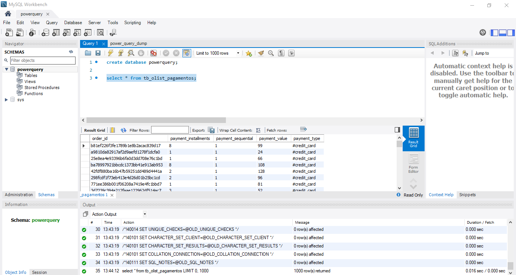This screenshot has height=275, width=516.
Task: Toggle wrap cell content
Action: 258,130
